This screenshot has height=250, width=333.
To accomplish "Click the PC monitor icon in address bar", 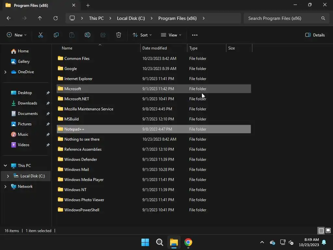I will pyautogui.click(x=72, y=18).
